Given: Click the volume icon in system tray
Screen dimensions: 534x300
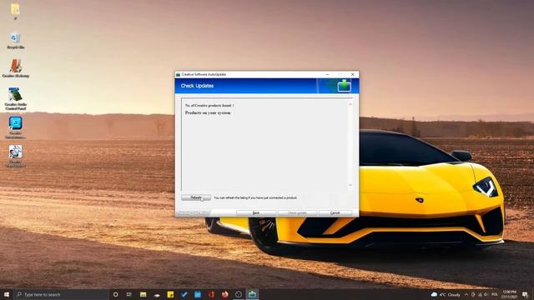Looking at the screenshot, I should point(486,294).
